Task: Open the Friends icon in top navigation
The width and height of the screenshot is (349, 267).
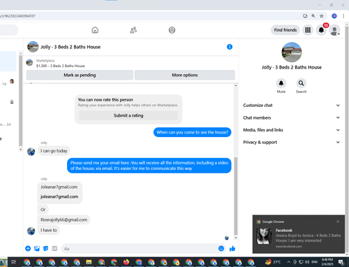Action: 133,30
